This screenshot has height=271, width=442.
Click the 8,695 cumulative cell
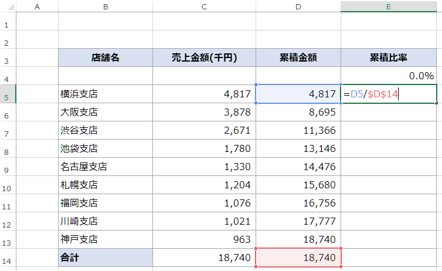pyautogui.click(x=298, y=112)
